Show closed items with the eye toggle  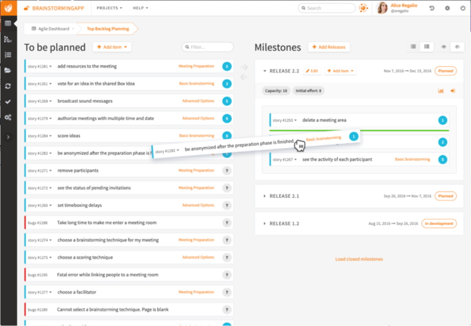(444, 47)
